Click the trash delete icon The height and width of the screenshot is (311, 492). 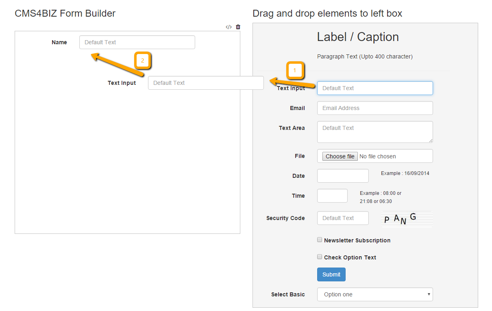coord(238,27)
